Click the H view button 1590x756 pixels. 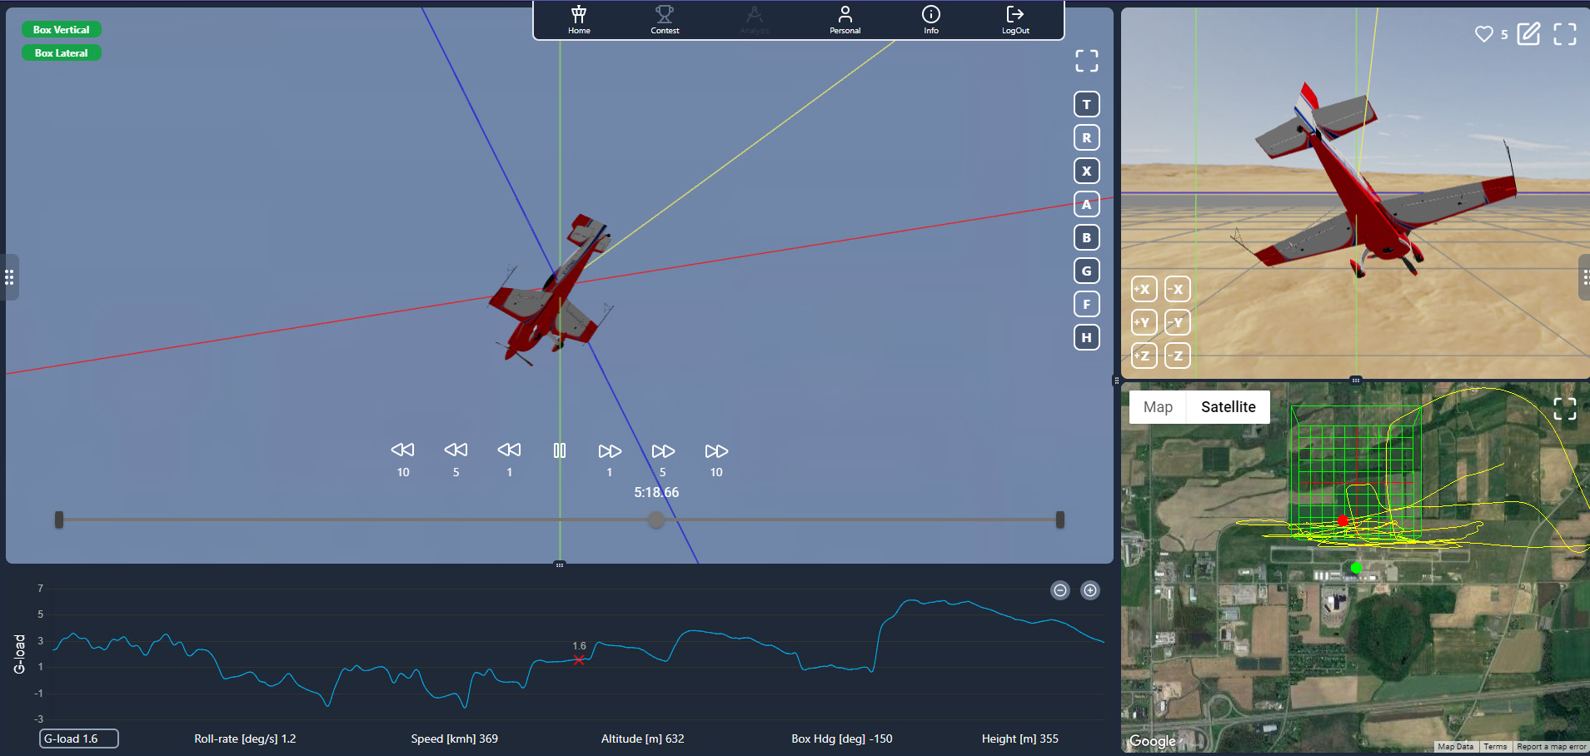point(1086,337)
